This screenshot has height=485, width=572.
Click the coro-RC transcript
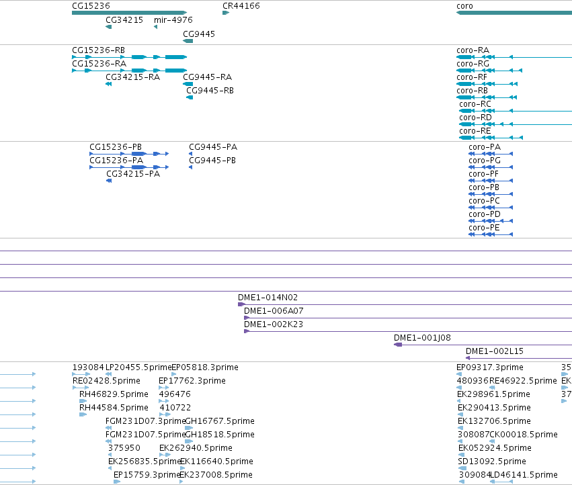coord(516,111)
